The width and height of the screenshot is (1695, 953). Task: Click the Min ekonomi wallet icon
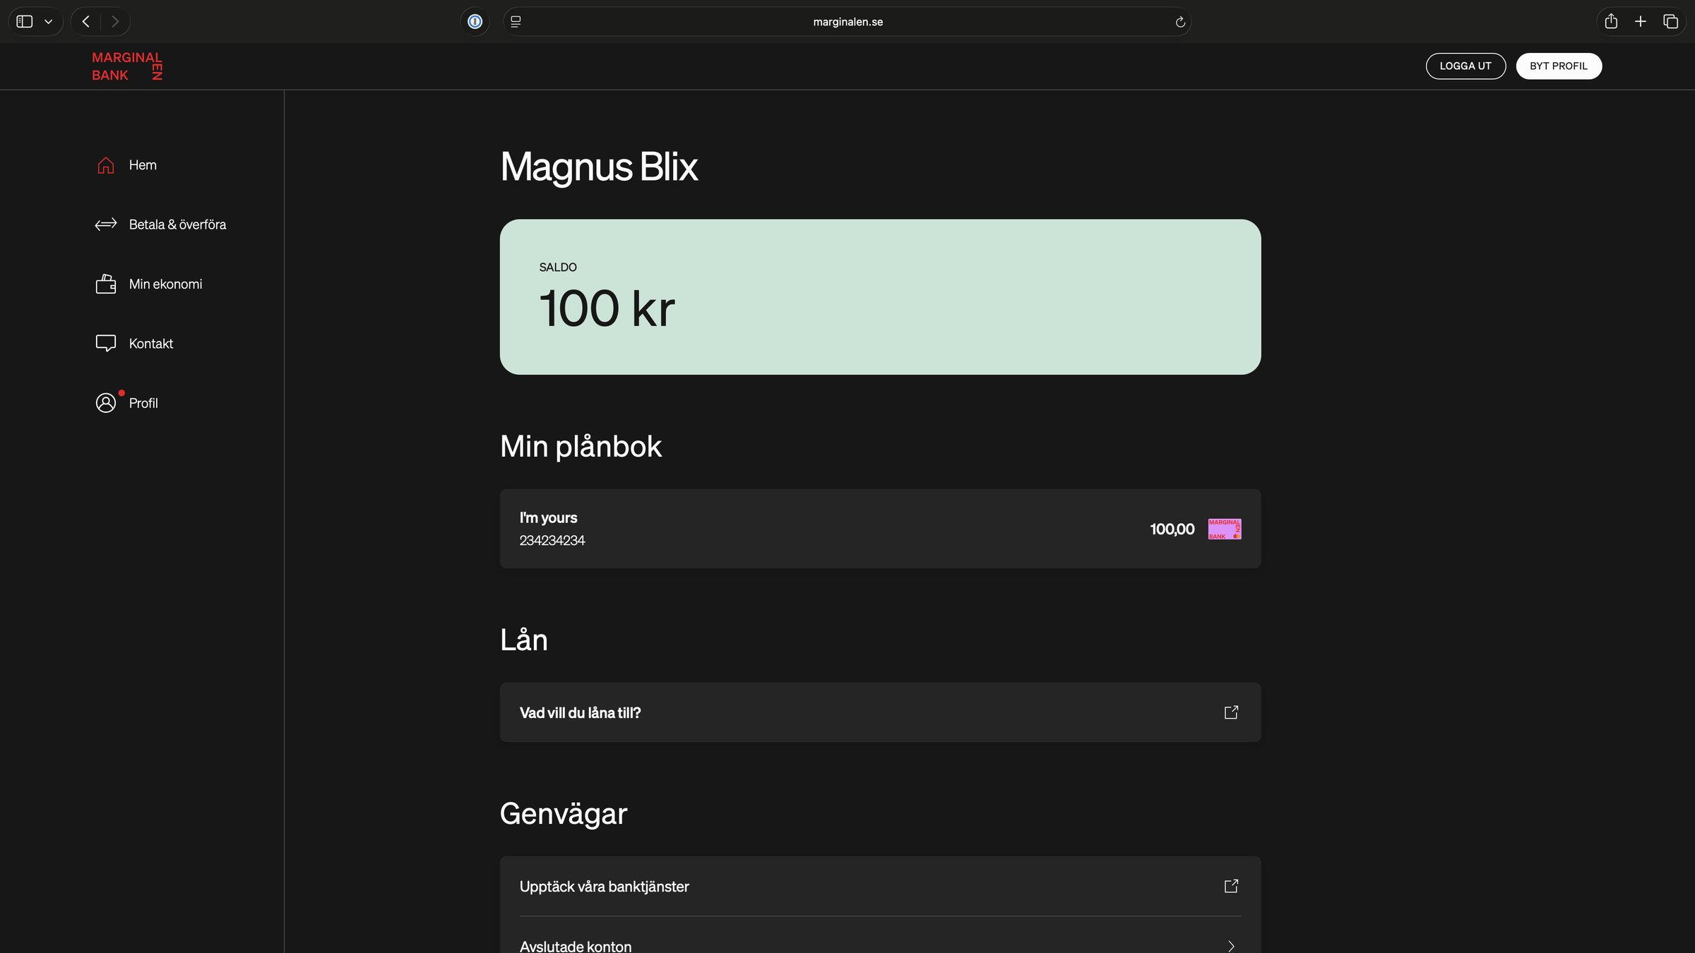(x=105, y=283)
